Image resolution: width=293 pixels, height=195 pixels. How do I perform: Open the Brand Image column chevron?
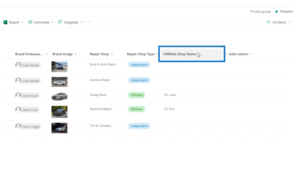pyautogui.click(x=75, y=54)
